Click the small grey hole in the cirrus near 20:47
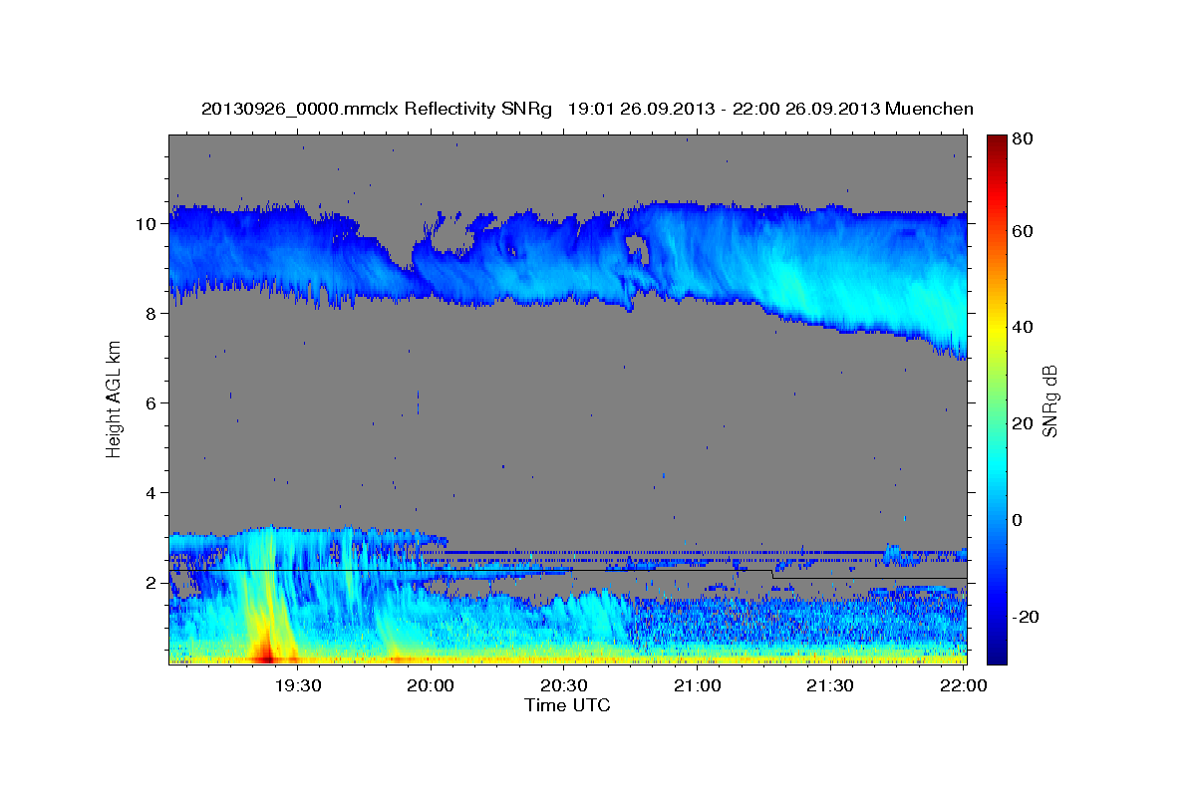1196x797 pixels. [638, 249]
